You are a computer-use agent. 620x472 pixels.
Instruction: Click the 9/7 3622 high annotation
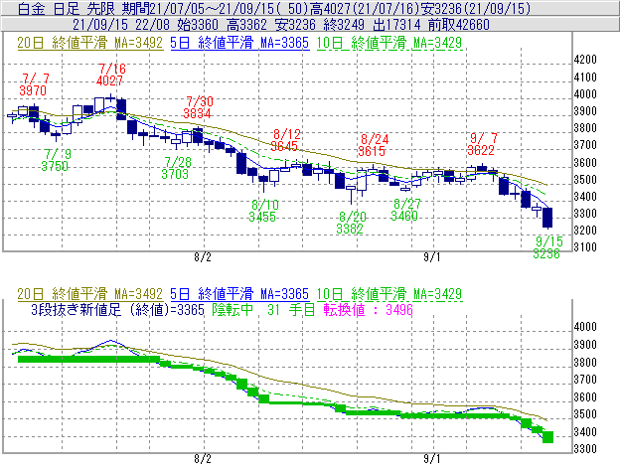tap(482, 144)
